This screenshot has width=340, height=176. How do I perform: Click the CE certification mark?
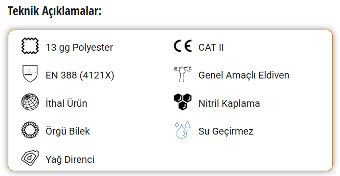pos(183,46)
